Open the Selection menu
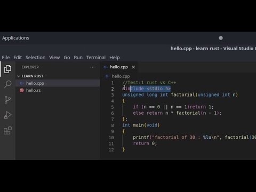The height and width of the screenshot is (192, 256). (35, 58)
